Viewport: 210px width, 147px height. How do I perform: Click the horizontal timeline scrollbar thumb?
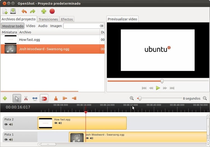48,144
